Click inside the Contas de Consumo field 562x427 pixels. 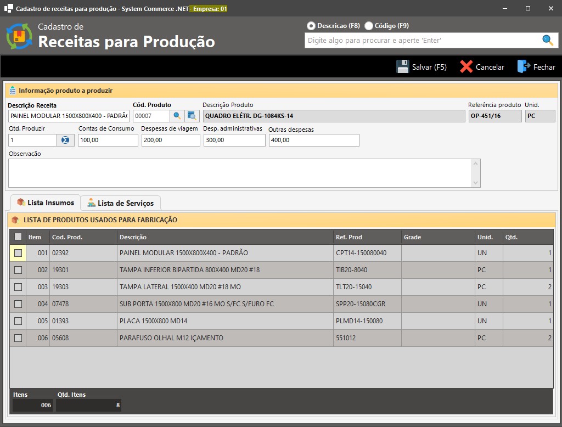pyautogui.click(x=107, y=140)
